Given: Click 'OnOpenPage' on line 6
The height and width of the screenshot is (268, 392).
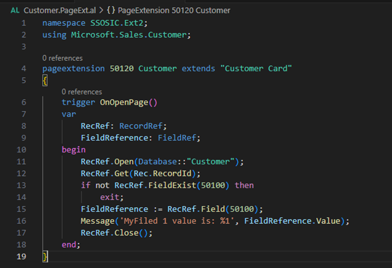Looking at the screenshot, I should [124, 102].
